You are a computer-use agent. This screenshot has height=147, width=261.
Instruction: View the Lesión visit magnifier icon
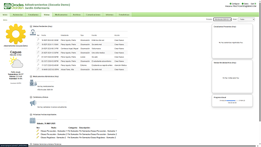[38, 56]
